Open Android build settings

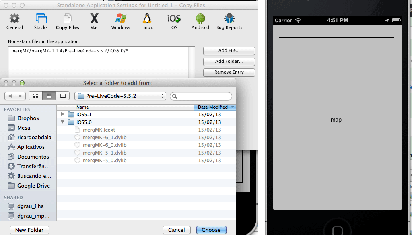[x=200, y=21]
